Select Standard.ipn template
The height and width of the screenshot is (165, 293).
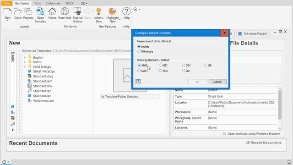42,91
